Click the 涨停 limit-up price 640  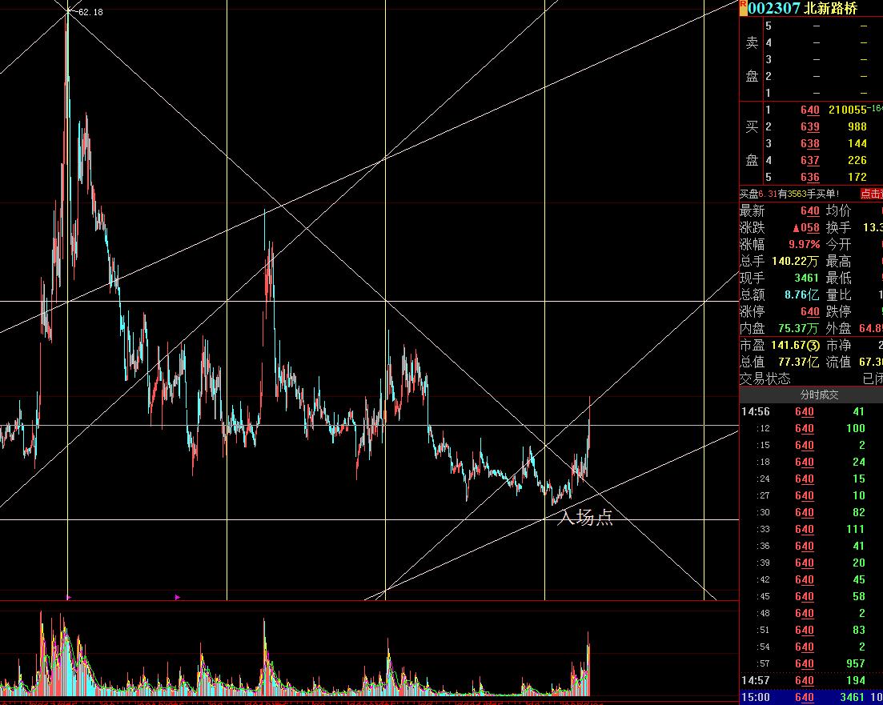810,311
